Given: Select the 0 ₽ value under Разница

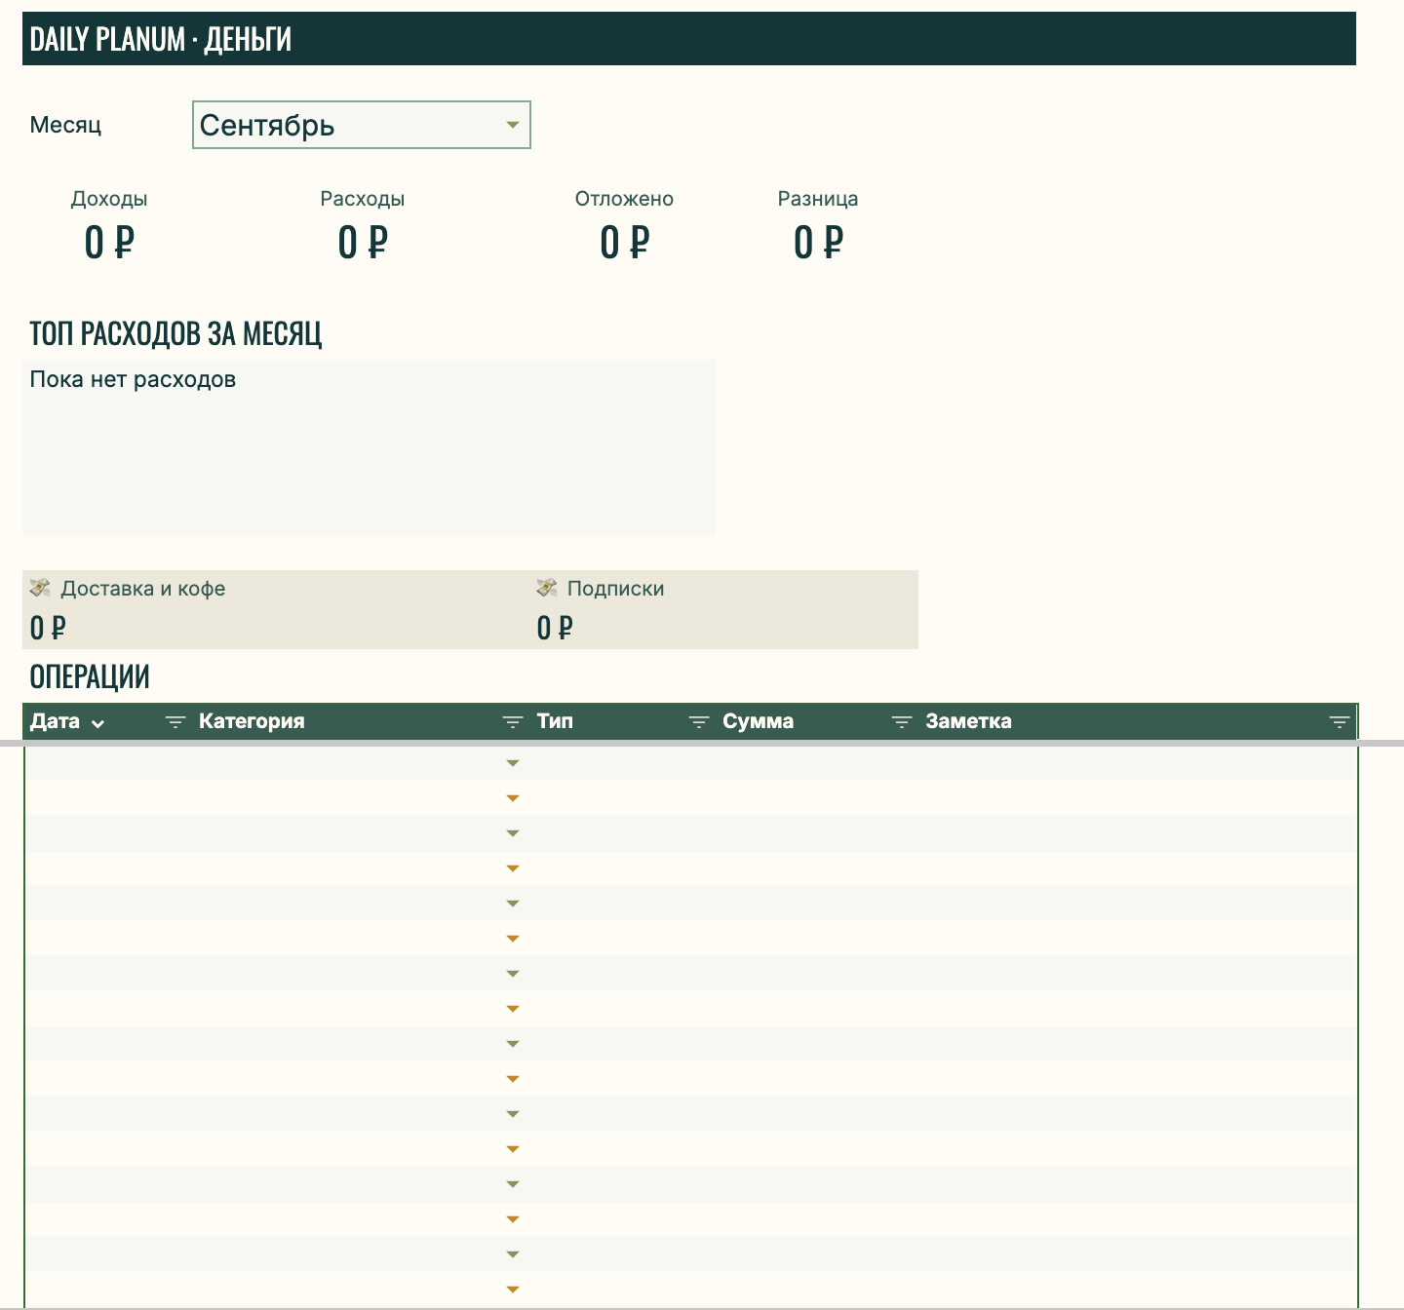Looking at the screenshot, I should [818, 242].
